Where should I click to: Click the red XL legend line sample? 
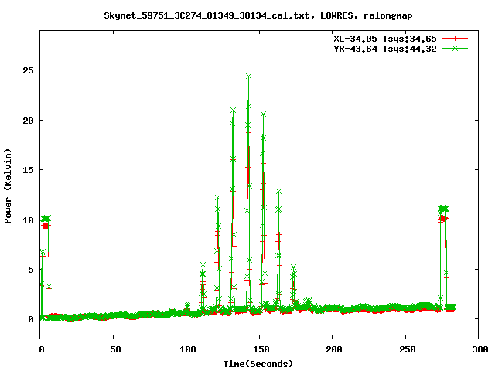pyautogui.click(x=455, y=39)
